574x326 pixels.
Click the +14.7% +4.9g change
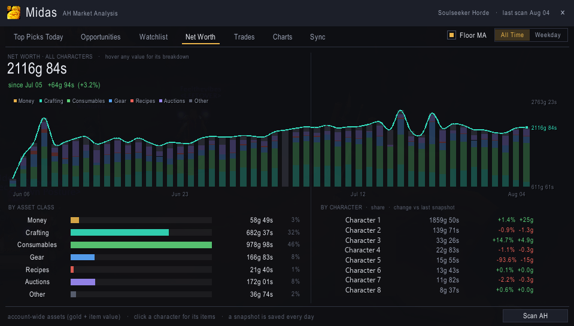tap(513, 240)
